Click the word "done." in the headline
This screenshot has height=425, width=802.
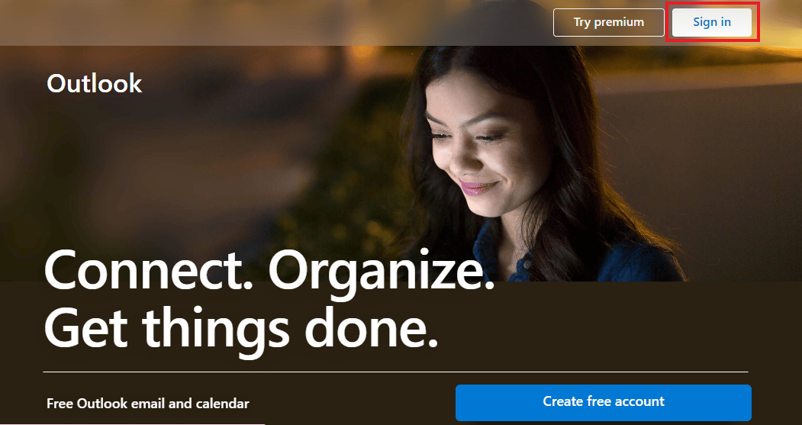[x=372, y=326]
